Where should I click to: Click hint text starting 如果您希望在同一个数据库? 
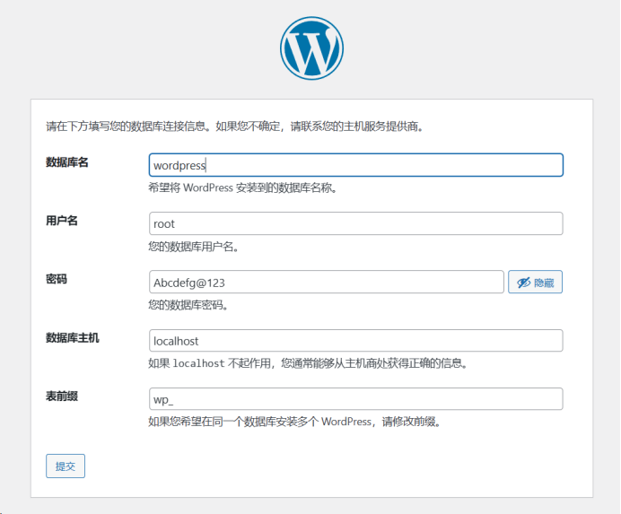pos(295,422)
